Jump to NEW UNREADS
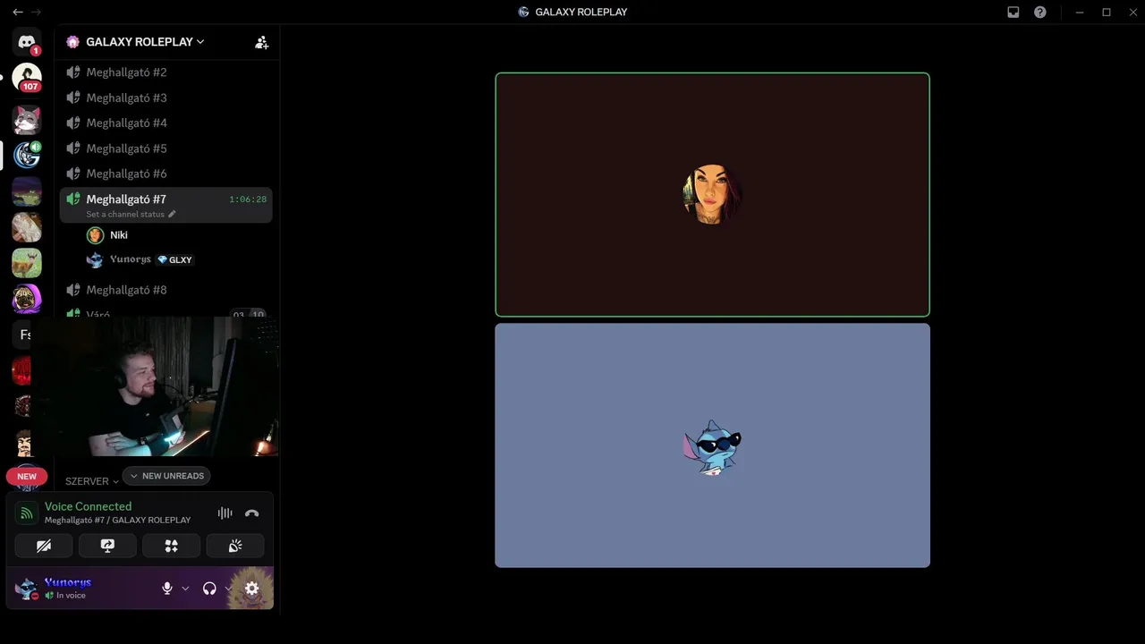Viewport: 1145px width, 644px height. point(166,476)
